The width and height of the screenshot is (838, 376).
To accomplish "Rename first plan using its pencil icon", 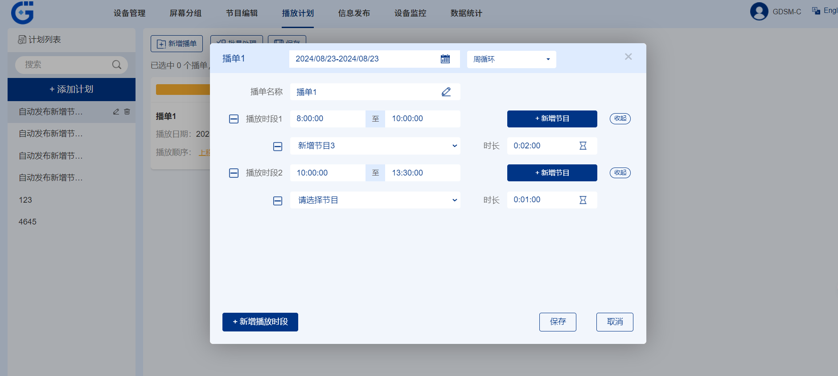I will 116,112.
